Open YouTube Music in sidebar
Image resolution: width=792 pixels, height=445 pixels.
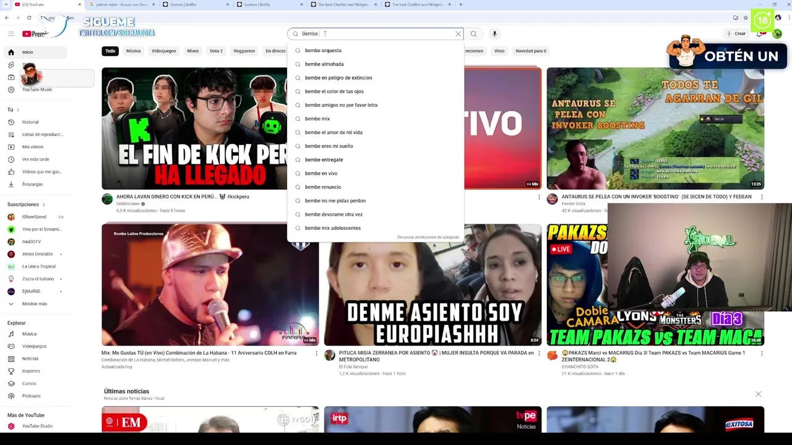tap(37, 90)
